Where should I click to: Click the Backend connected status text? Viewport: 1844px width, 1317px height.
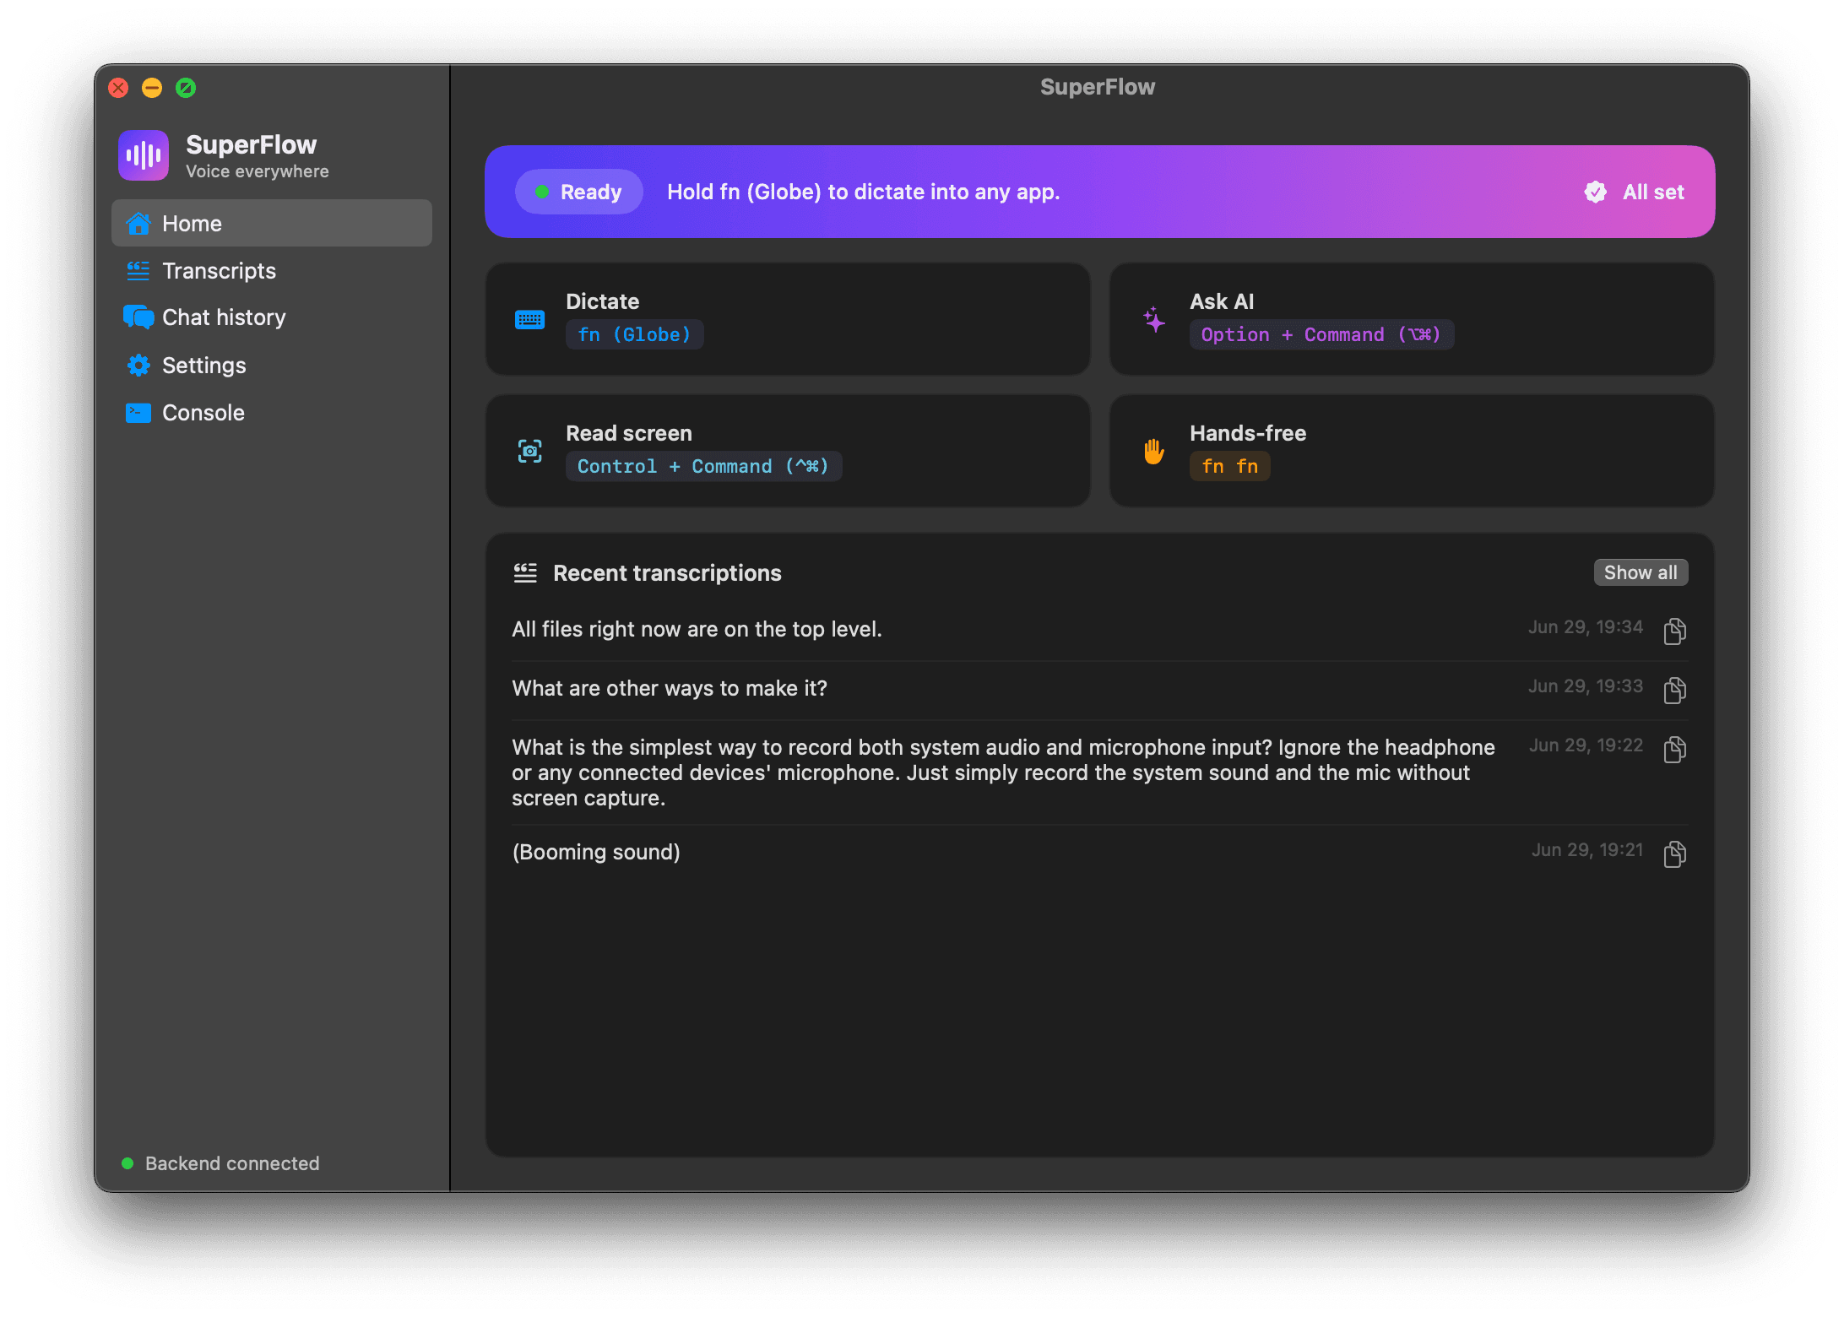(x=232, y=1163)
